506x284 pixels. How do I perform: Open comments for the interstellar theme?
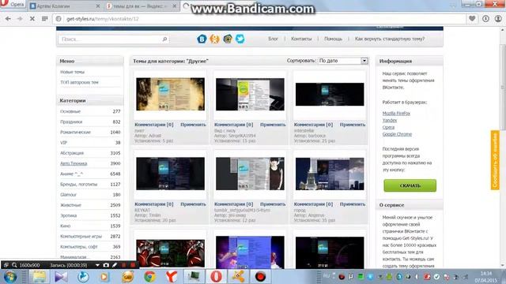[313, 125]
